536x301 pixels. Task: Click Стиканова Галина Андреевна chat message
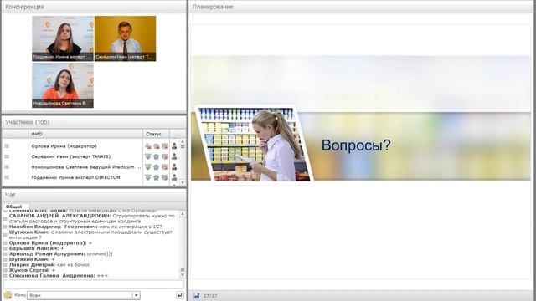click(58, 275)
